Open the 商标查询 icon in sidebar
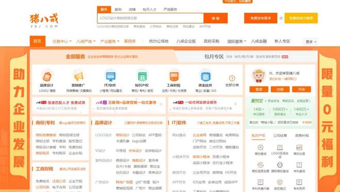The width and height of the screenshot is (340, 192). tap(261, 147)
